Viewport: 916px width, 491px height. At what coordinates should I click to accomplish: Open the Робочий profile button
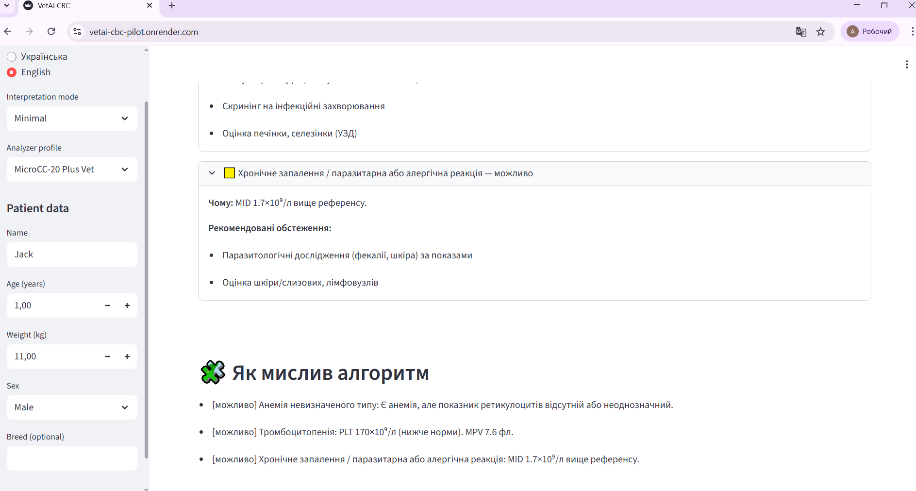(870, 32)
